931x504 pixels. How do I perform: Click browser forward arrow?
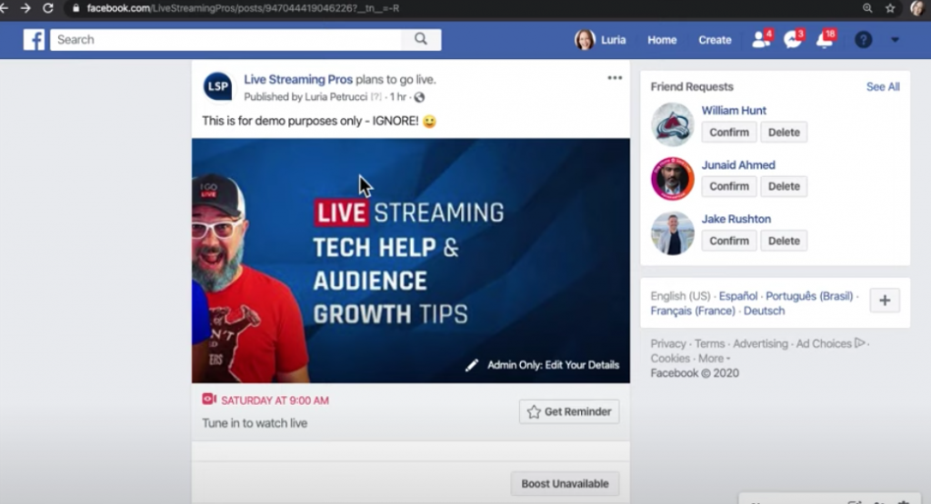tap(25, 8)
